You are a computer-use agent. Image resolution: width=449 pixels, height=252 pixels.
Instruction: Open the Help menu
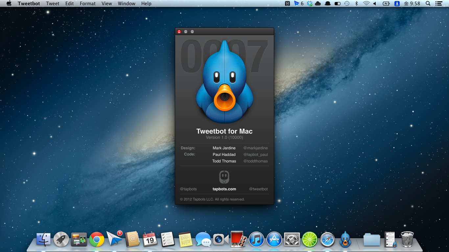click(146, 4)
